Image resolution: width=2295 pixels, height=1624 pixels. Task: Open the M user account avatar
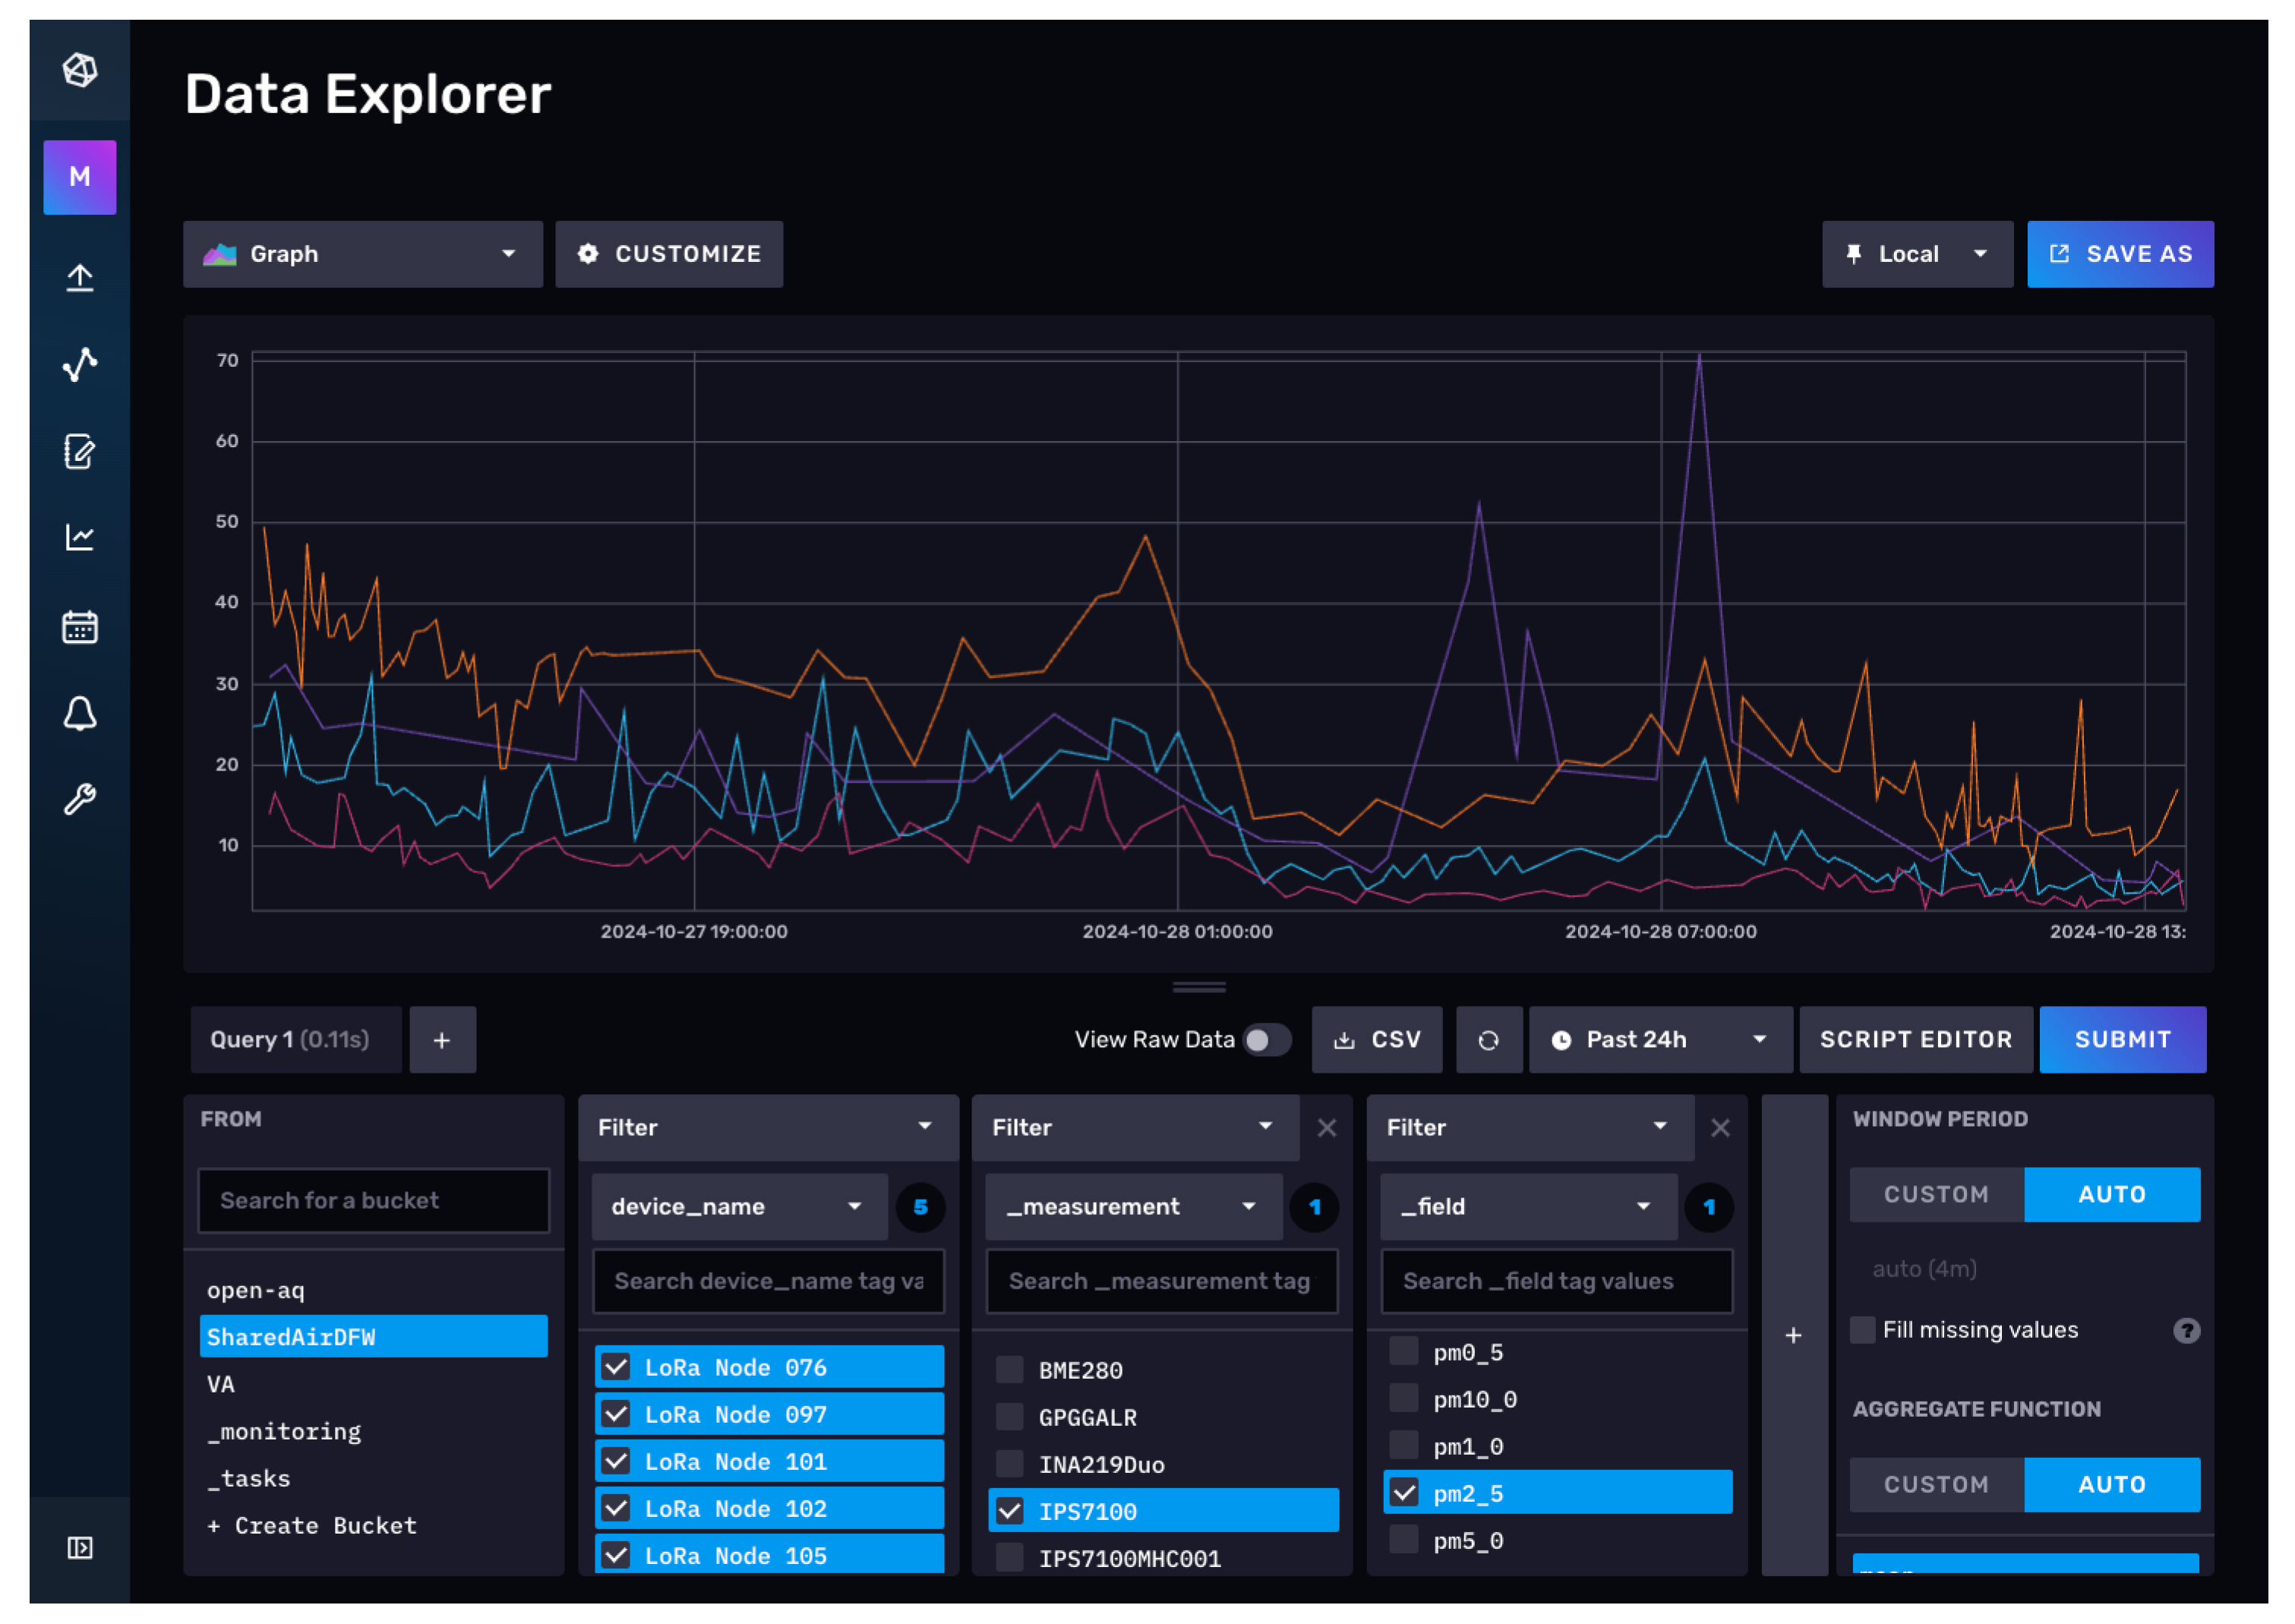pos(80,177)
